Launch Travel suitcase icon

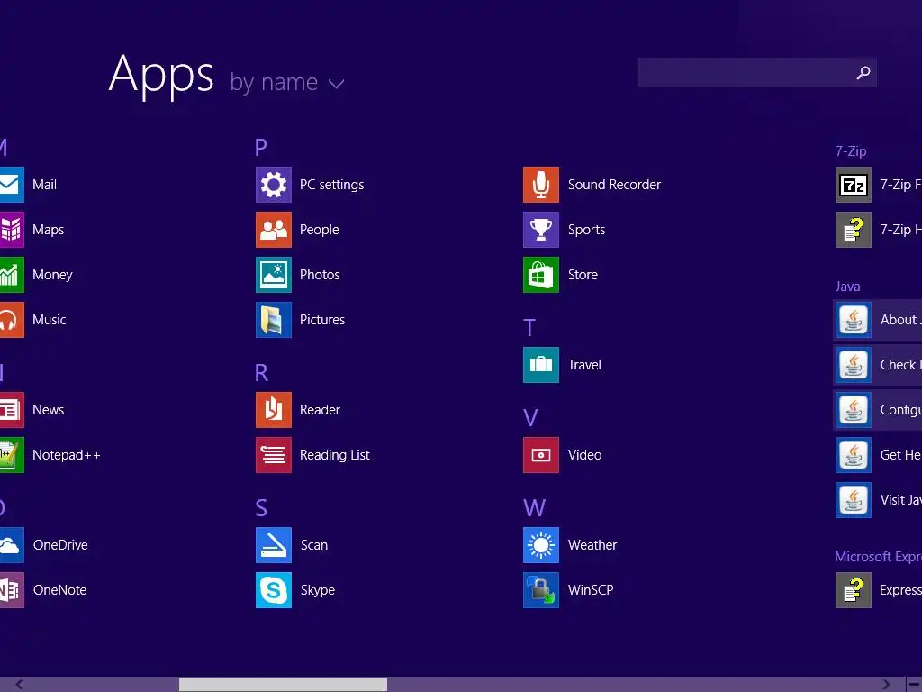[541, 365]
